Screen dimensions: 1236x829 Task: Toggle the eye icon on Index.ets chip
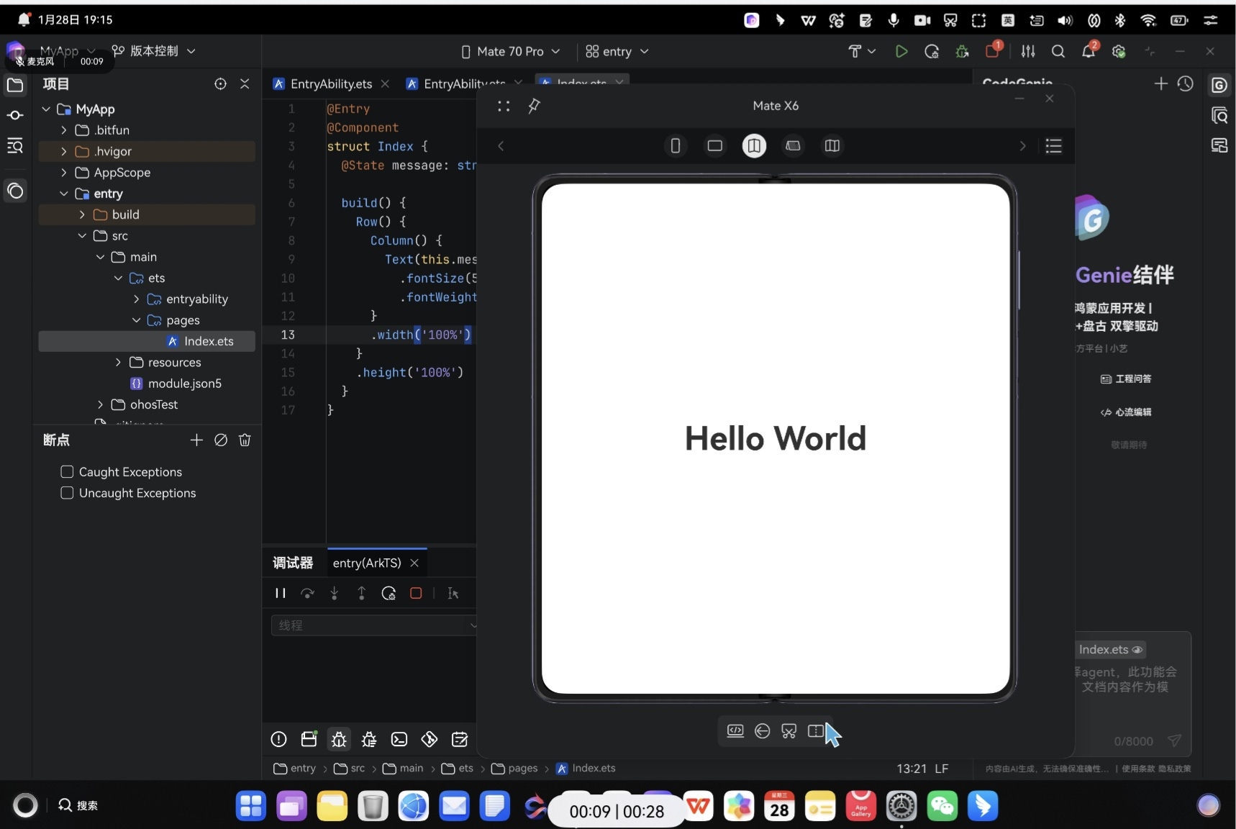pyautogui.click(x=1137, y=650)
